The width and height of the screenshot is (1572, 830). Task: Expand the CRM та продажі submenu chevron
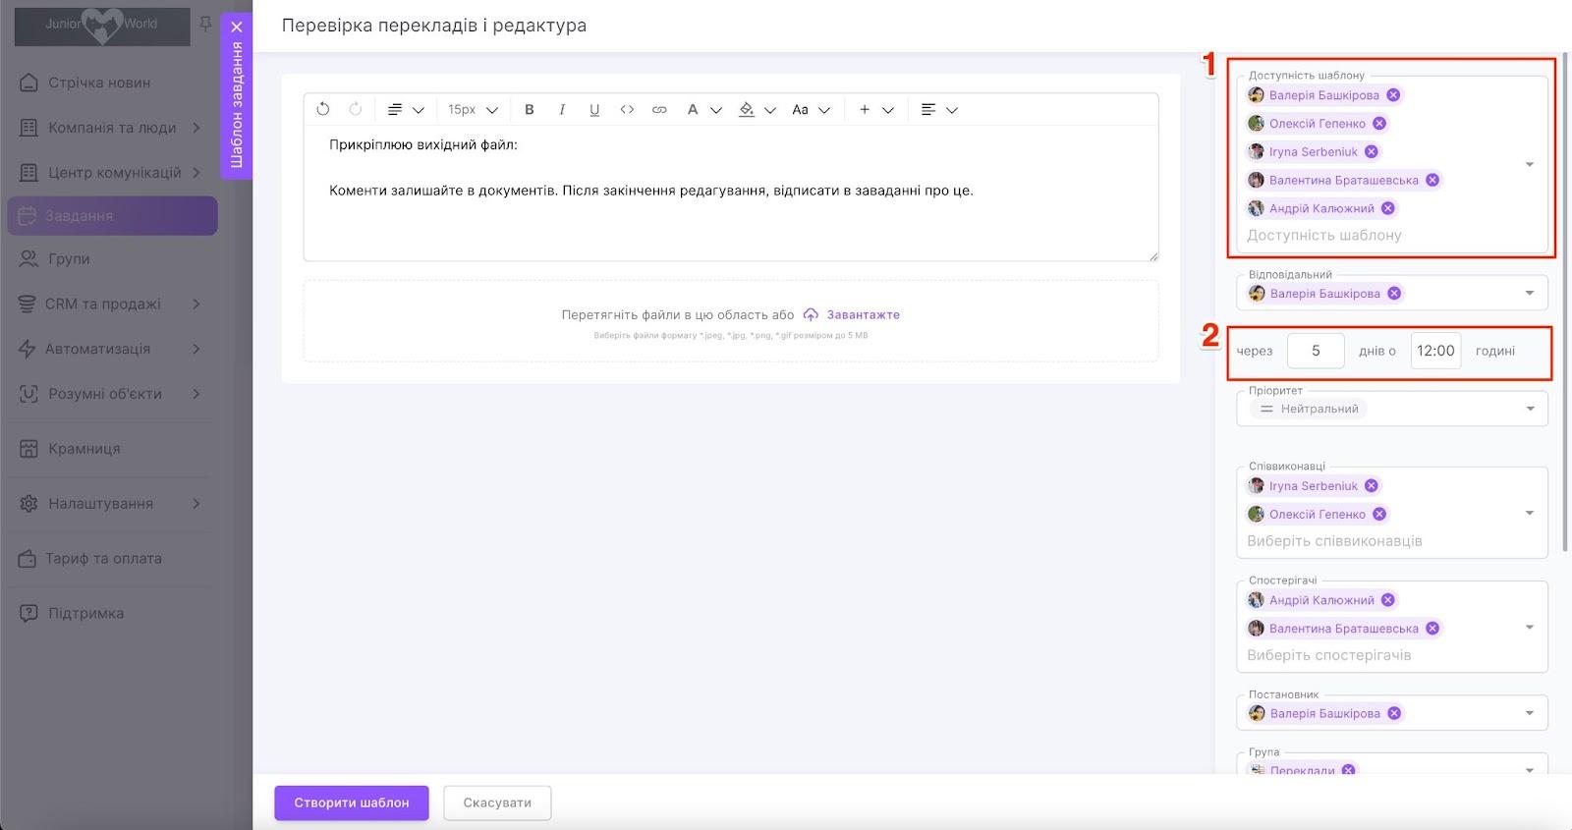pyautogui.click(x=196, y=304)
